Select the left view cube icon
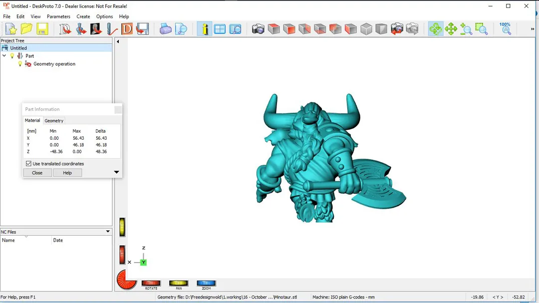 (351, 29)
